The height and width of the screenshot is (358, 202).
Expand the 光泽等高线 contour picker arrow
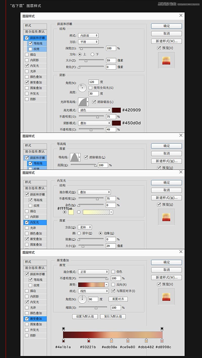pos(88,102)
